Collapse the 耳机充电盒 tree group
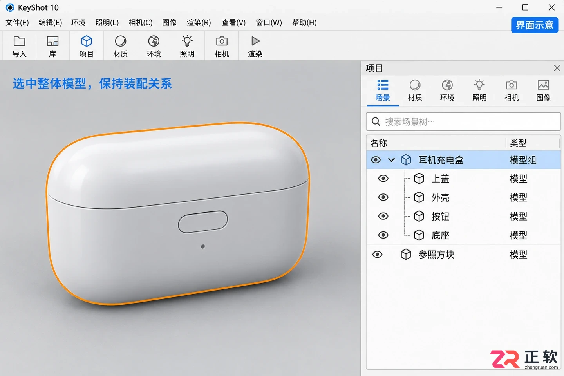 pyautogui.click(x=391, y=160)
